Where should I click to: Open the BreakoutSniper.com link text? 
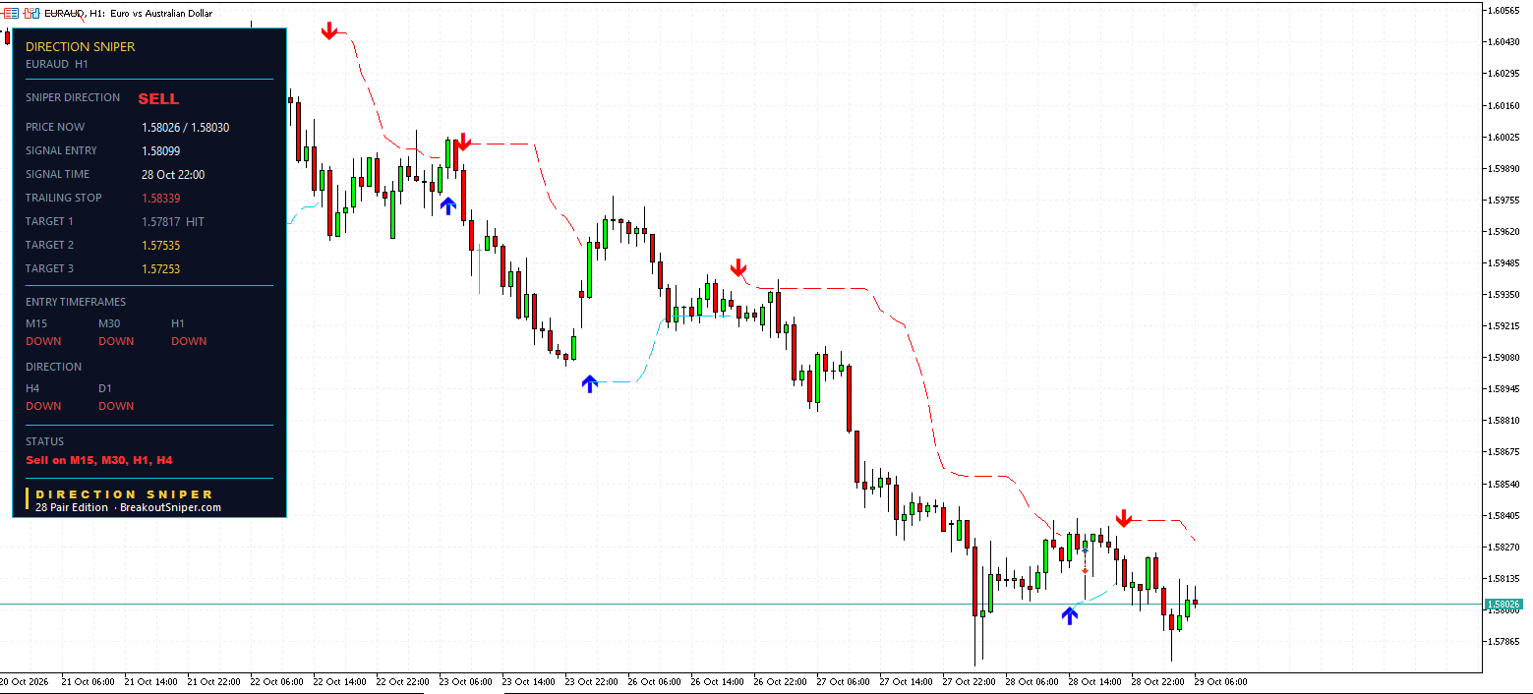[170, 507]
